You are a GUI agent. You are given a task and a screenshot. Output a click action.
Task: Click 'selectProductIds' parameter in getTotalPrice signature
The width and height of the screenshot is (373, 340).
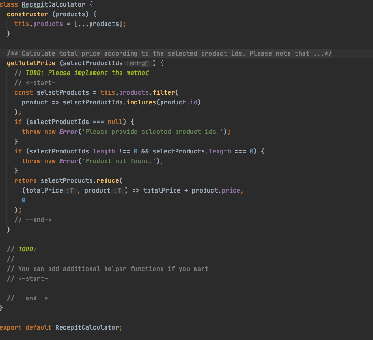coord(92,63)
